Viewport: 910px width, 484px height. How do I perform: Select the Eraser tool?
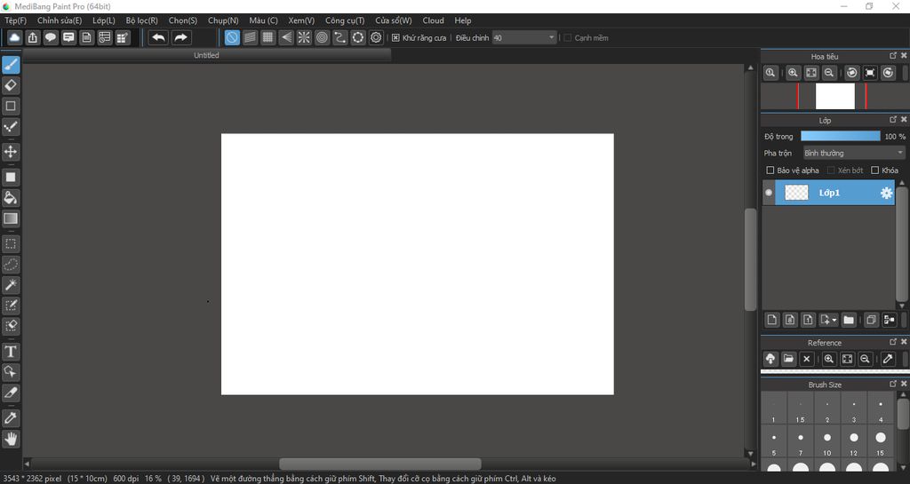(11, 86)
